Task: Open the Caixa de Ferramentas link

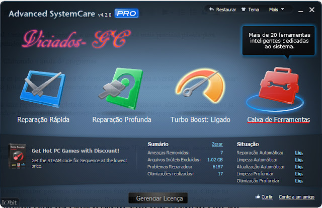Action: pos(279,120)
